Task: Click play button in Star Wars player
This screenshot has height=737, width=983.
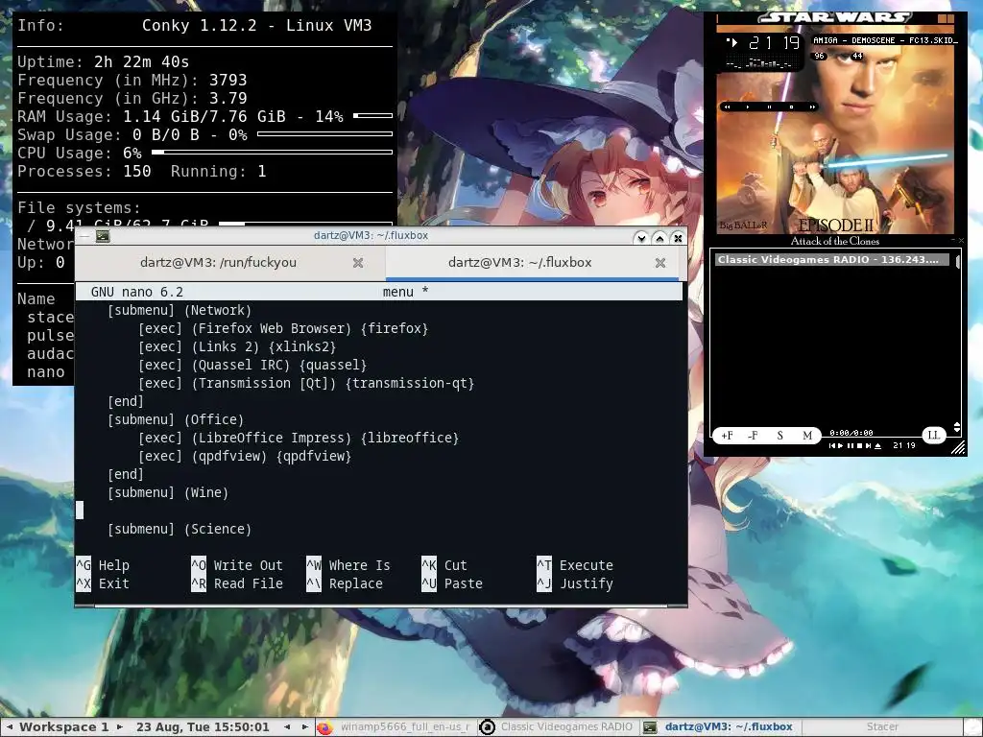Action: click(748, 107)
